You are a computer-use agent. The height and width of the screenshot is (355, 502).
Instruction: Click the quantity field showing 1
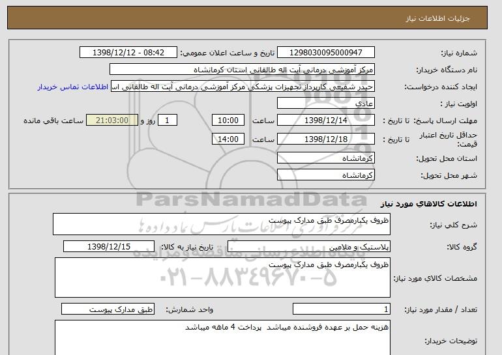(x=341, y=309)
